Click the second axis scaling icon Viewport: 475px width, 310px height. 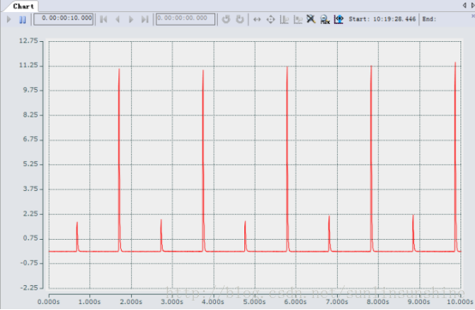(x=298, y=20)
